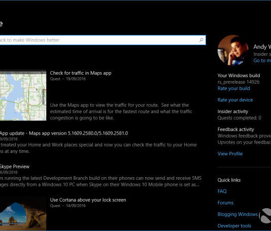Click the "Insider activity" heading
The width and height of the screenshot is (271, 231).
pyautogui.click(x=232, y=112)
